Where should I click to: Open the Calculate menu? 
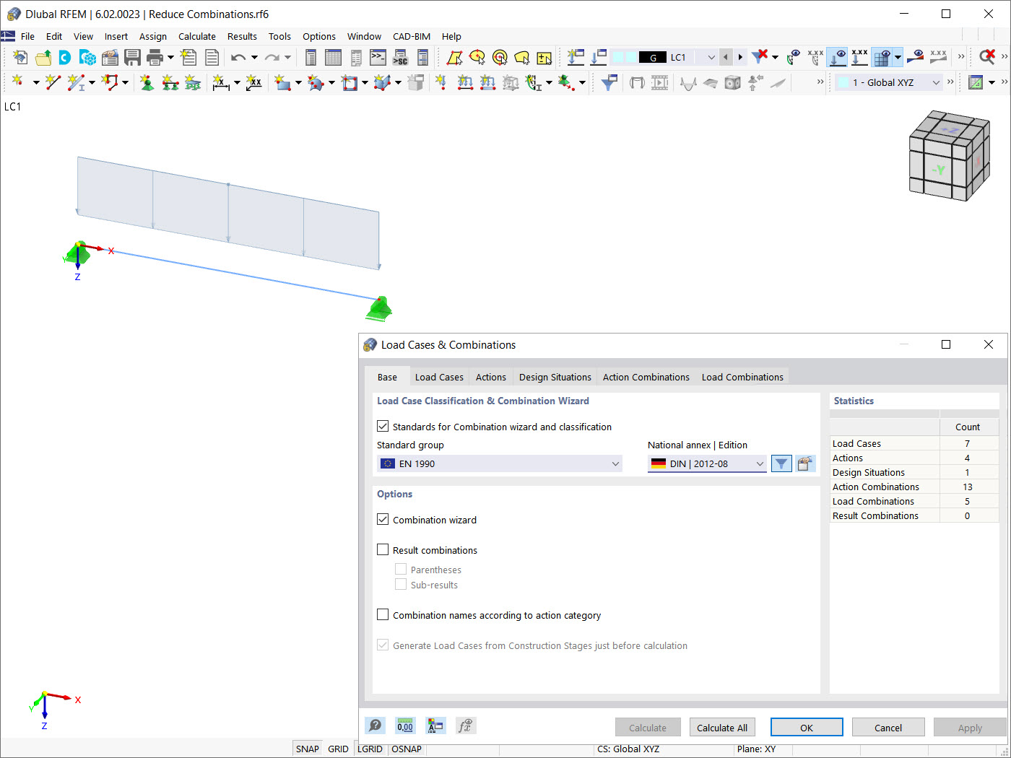197,36
